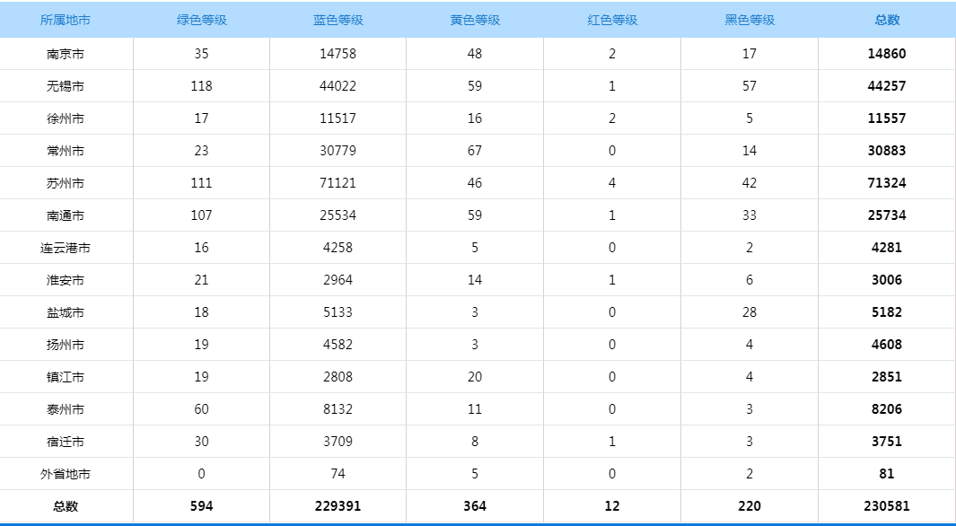Viewport: 956px width, 526px height.
Task: Select 盐城市 black level value 28
Action: pyautogui.click(x=750, y=312)
